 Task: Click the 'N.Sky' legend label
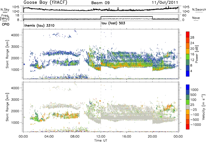[x=5, y=9]
